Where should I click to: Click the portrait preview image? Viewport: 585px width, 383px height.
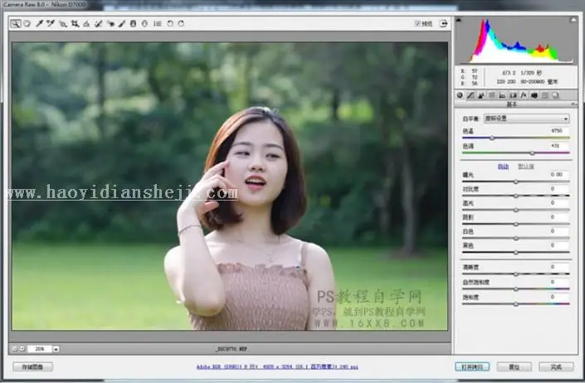tap(230, 187)
